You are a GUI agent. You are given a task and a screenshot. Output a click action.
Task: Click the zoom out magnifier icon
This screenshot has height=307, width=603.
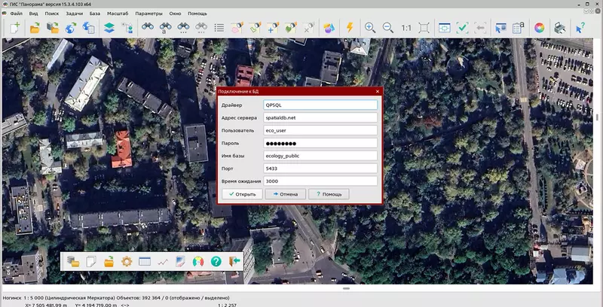tap(388, 28)
